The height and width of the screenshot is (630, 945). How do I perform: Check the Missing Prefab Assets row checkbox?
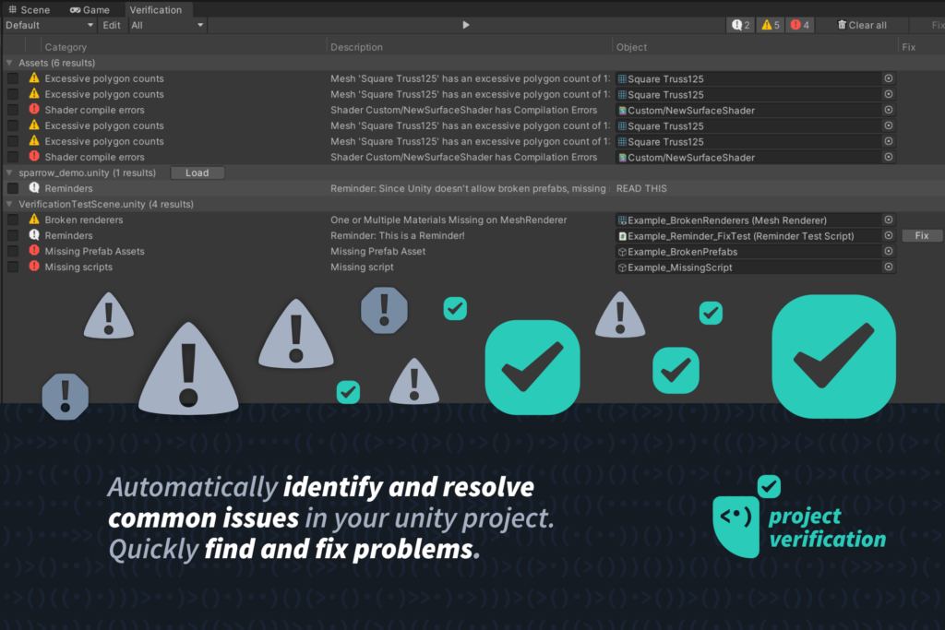[13, 251]
